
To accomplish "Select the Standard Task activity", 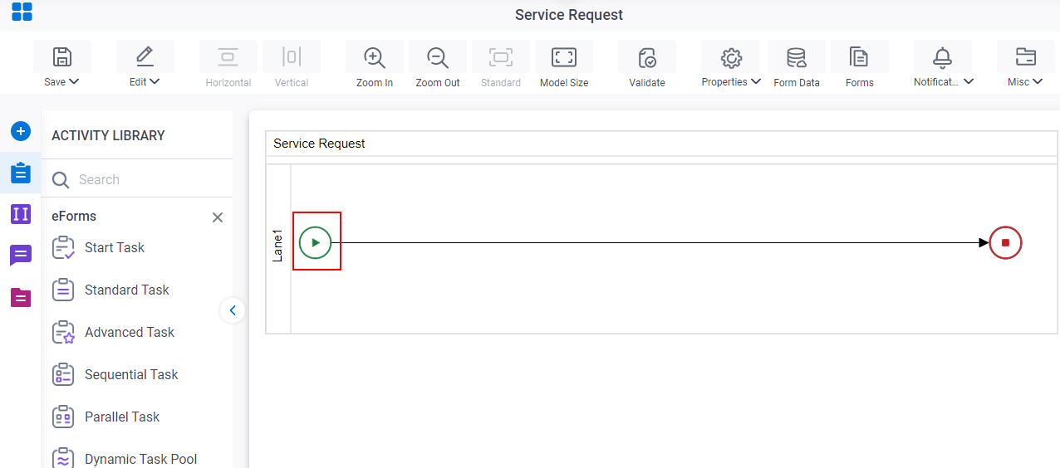I will click(110, 290).
